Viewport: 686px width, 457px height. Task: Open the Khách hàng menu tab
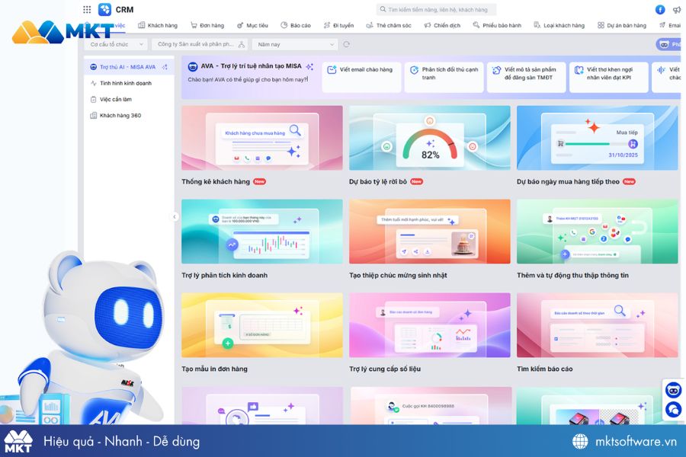[158, 25]
